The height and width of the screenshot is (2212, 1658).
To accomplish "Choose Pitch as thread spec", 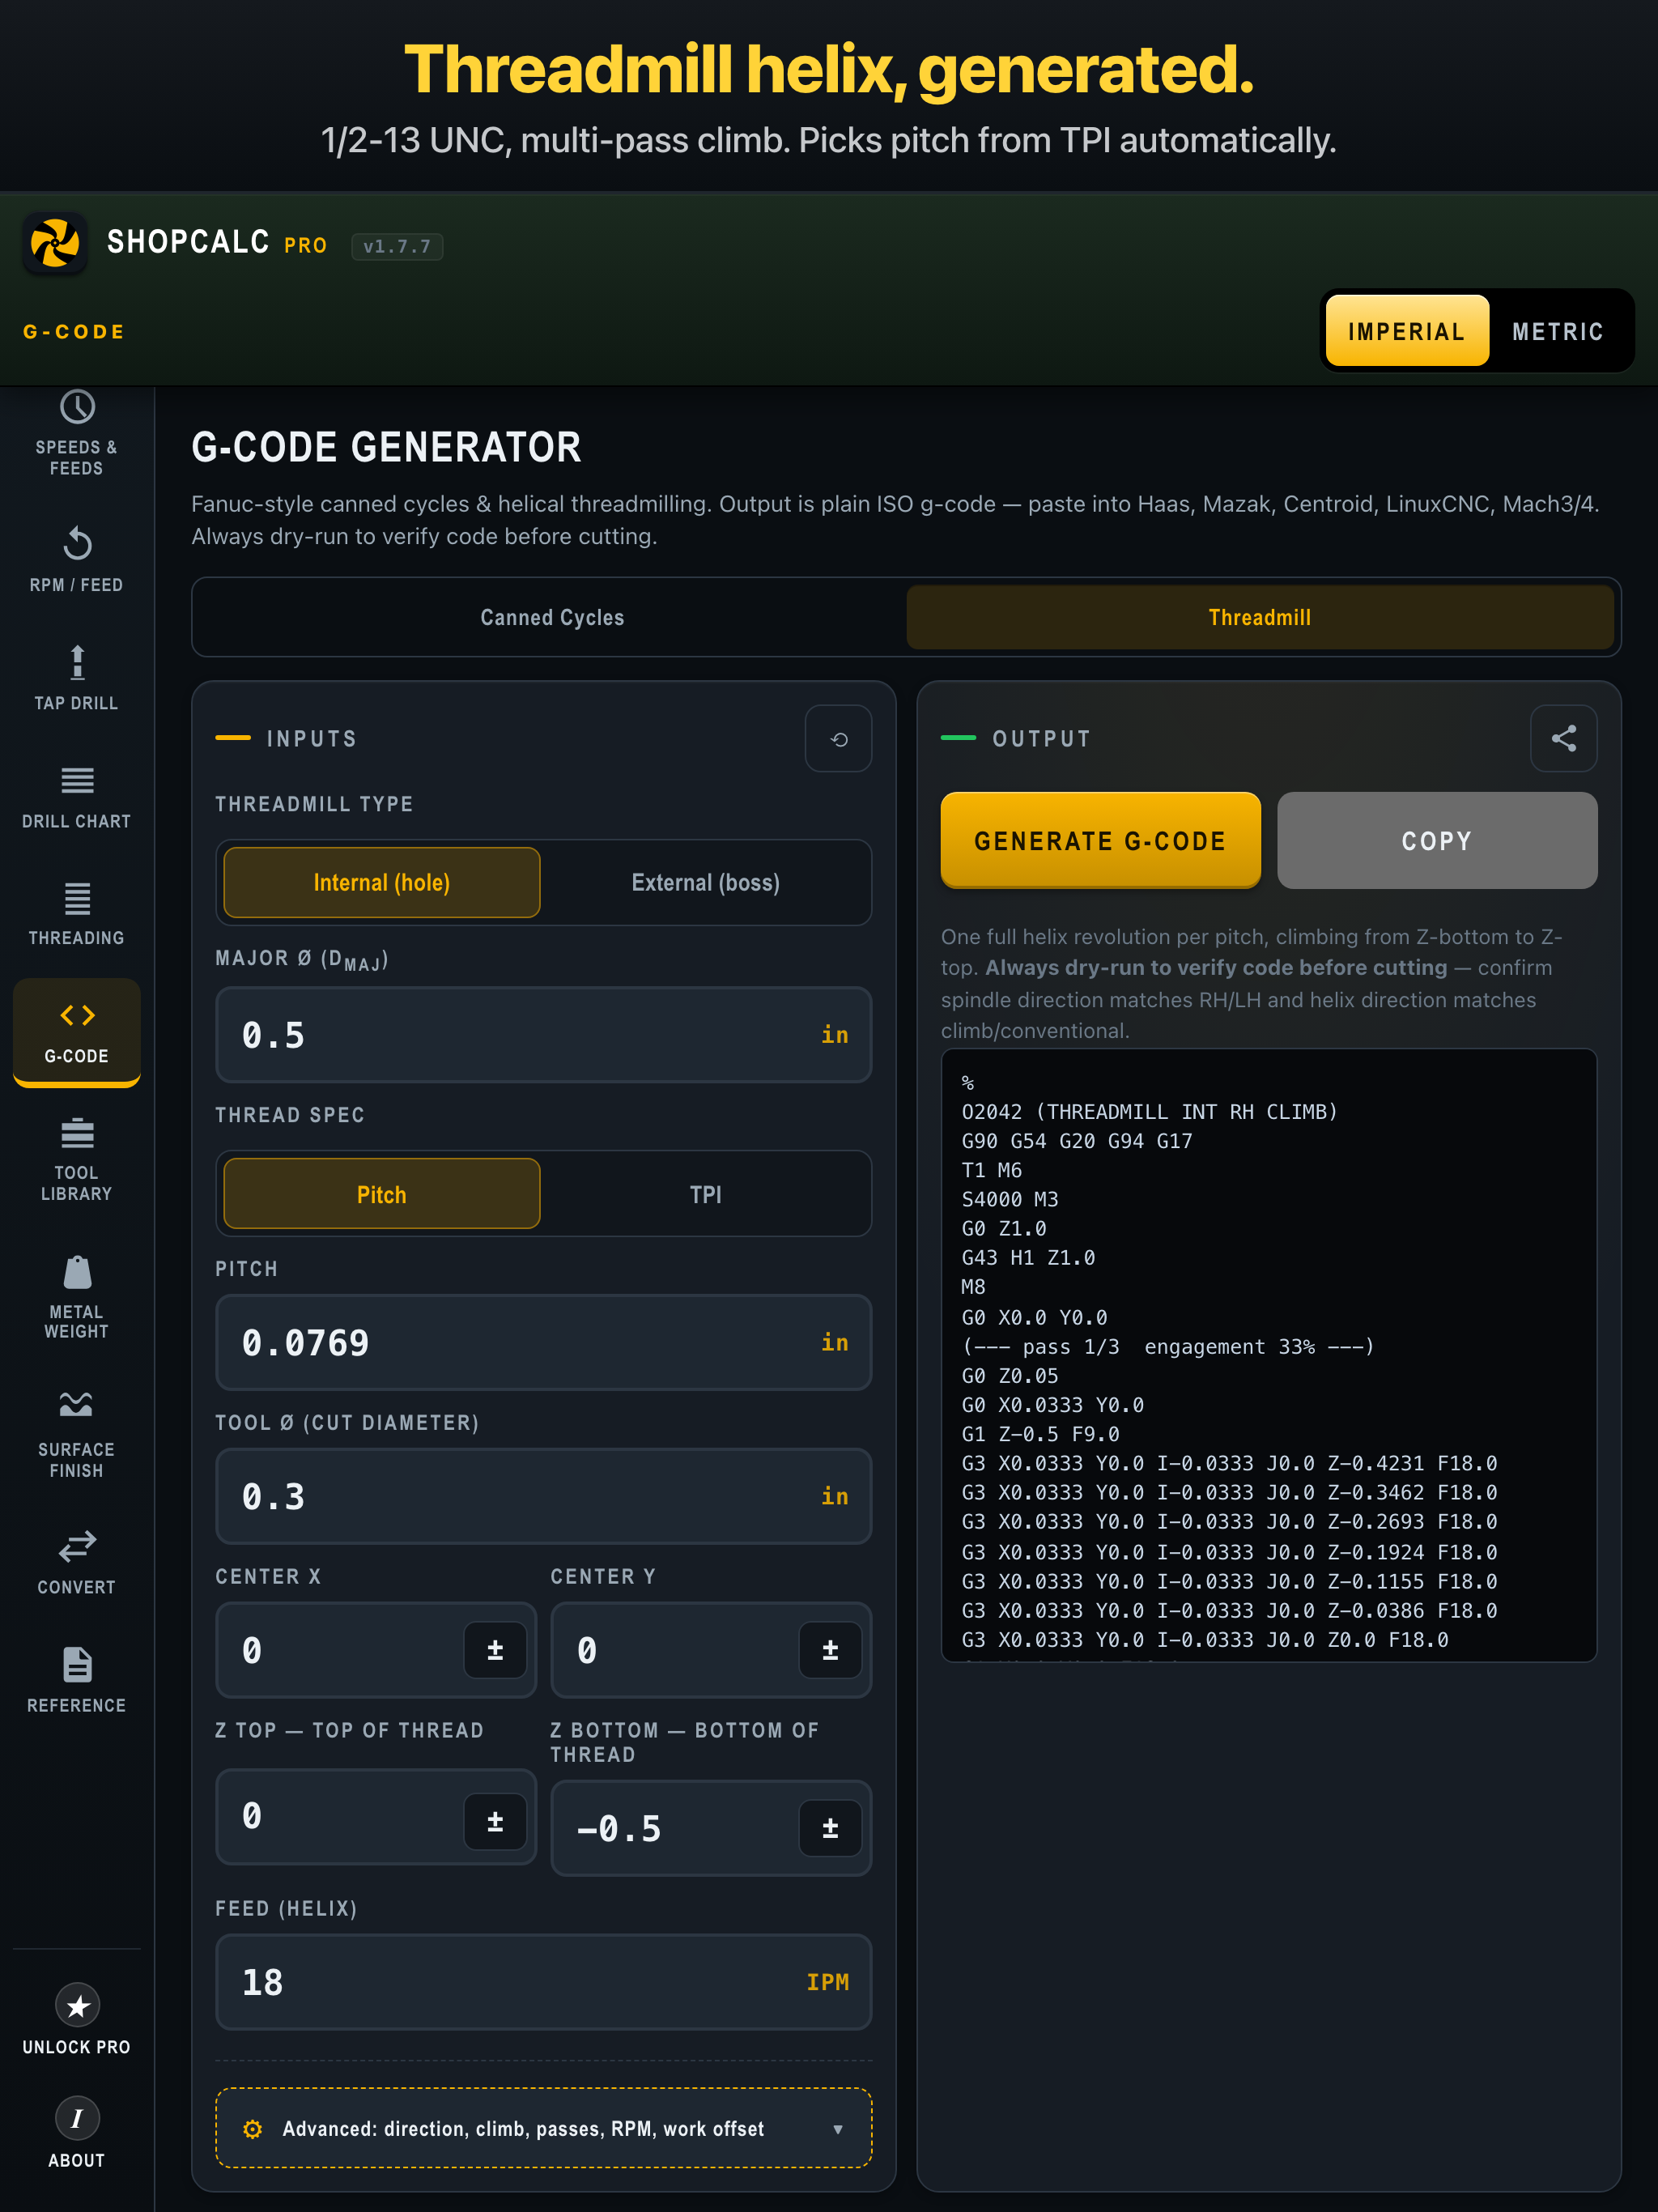I will (382, 1194).
